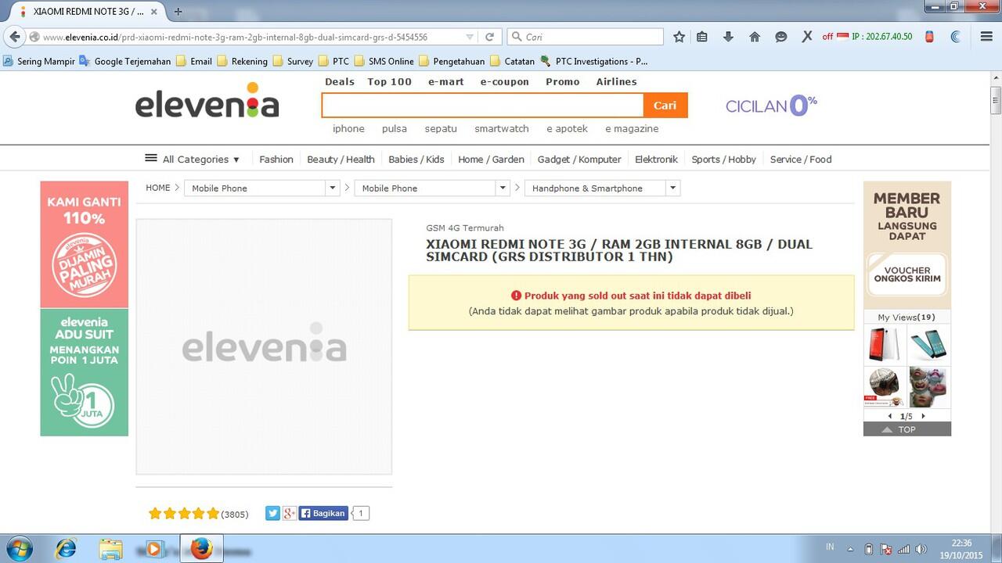Screen dimensions: 1002x563
Task: Click the TOP button in sidebar
Action: point(907,429)
